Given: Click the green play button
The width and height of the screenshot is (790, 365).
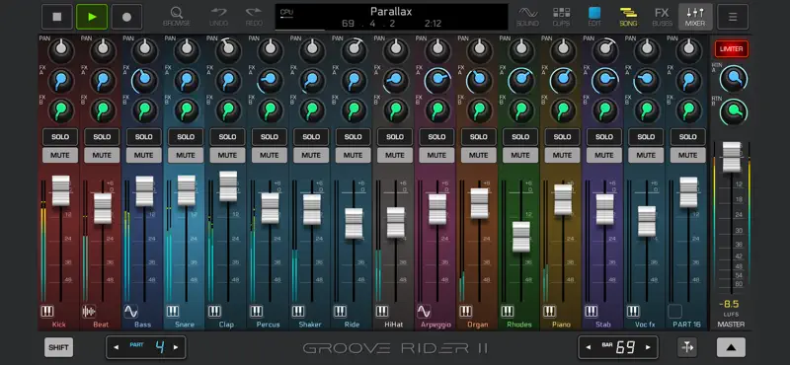Looking at the screenshot, I should tap(92, 17).
